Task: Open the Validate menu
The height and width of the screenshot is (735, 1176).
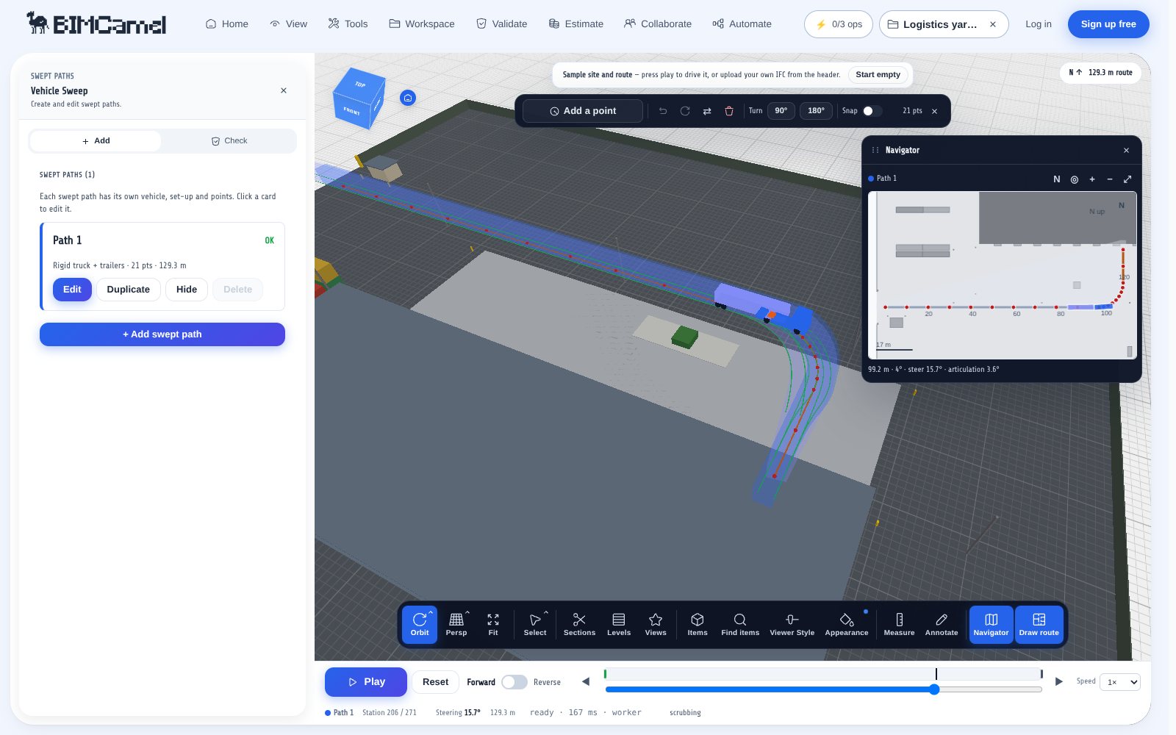Action: (x=501, y=24)
